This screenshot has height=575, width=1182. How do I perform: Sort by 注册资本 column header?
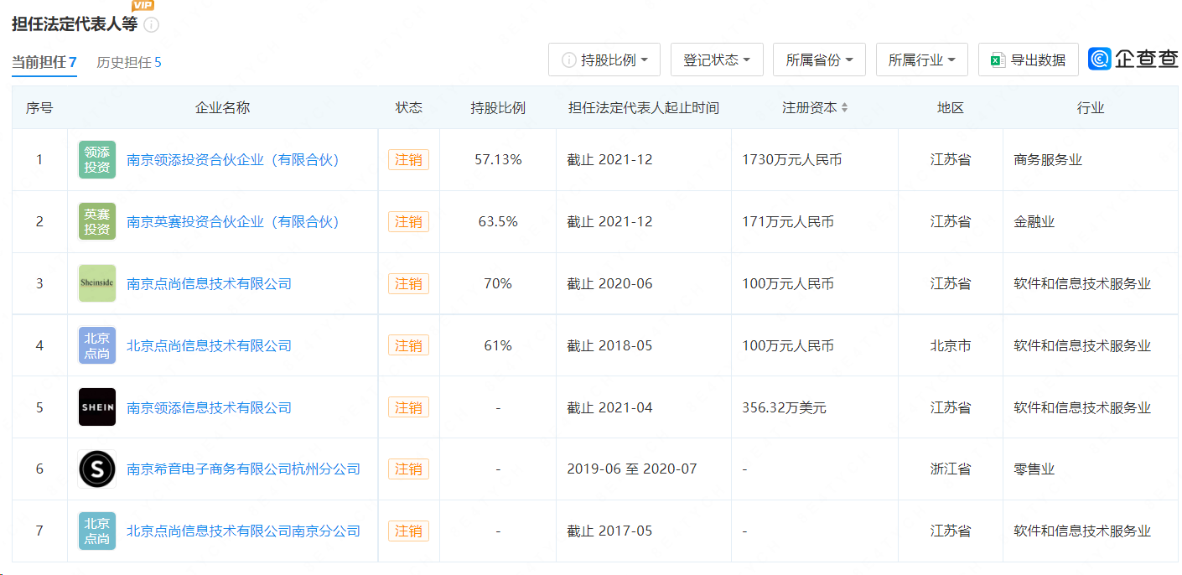click(815, 108)
